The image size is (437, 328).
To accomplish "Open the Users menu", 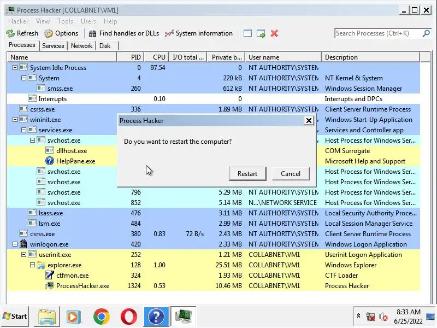I will point(88,21).
